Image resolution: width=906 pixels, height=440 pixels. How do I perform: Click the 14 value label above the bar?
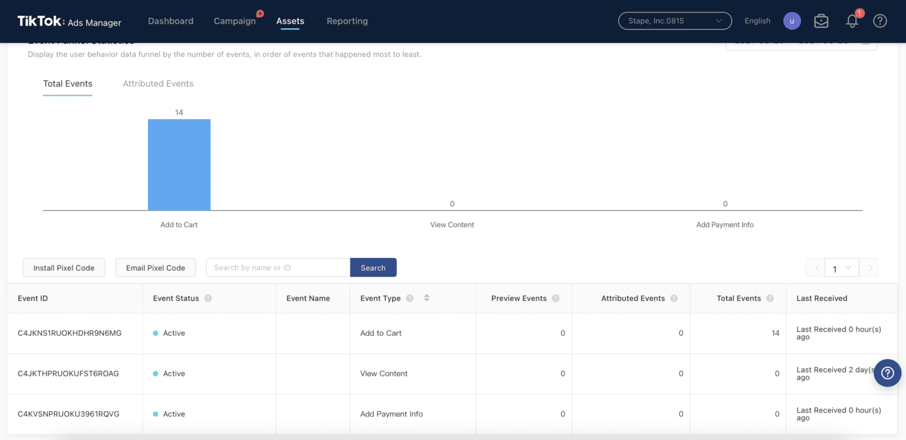click(179, 113)
